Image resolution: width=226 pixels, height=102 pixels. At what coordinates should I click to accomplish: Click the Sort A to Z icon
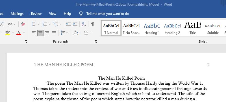point(84,24)
